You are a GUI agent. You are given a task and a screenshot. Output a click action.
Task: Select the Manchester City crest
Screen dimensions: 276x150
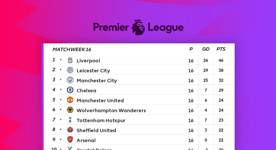[70, 80]
